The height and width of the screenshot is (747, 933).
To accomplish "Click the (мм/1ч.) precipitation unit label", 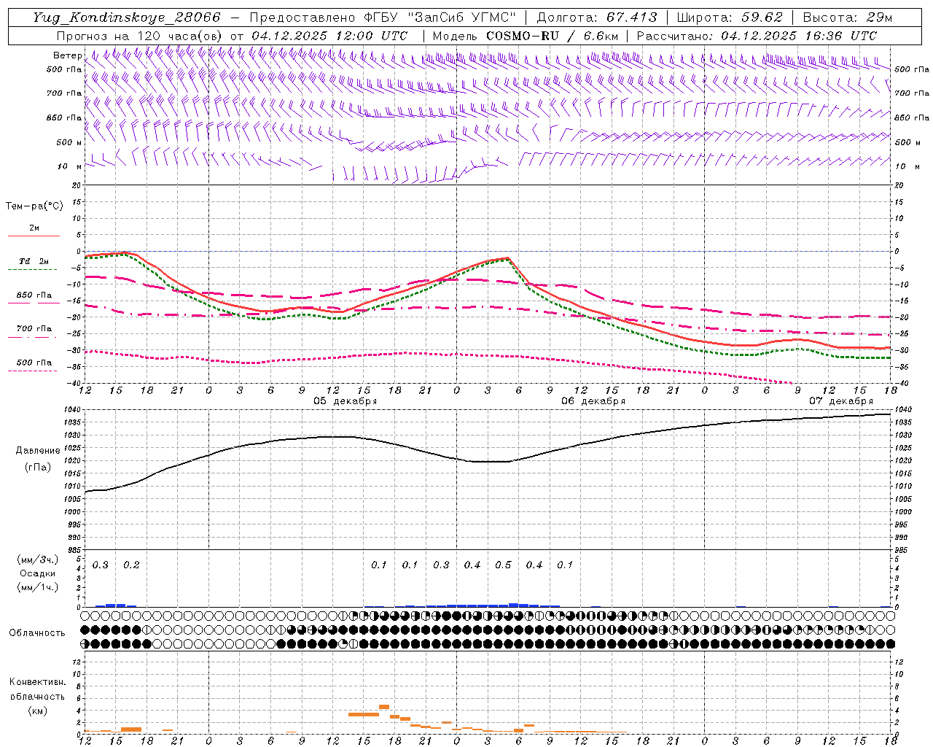I will tap(37, 587).
